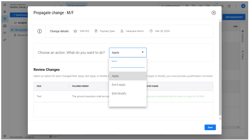
Task: Open the Filters side panel
Action: (243, 55)
